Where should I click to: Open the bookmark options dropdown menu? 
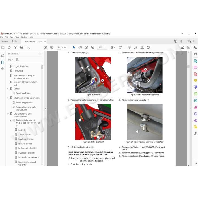pyautogui.click(x=10, y=60)
